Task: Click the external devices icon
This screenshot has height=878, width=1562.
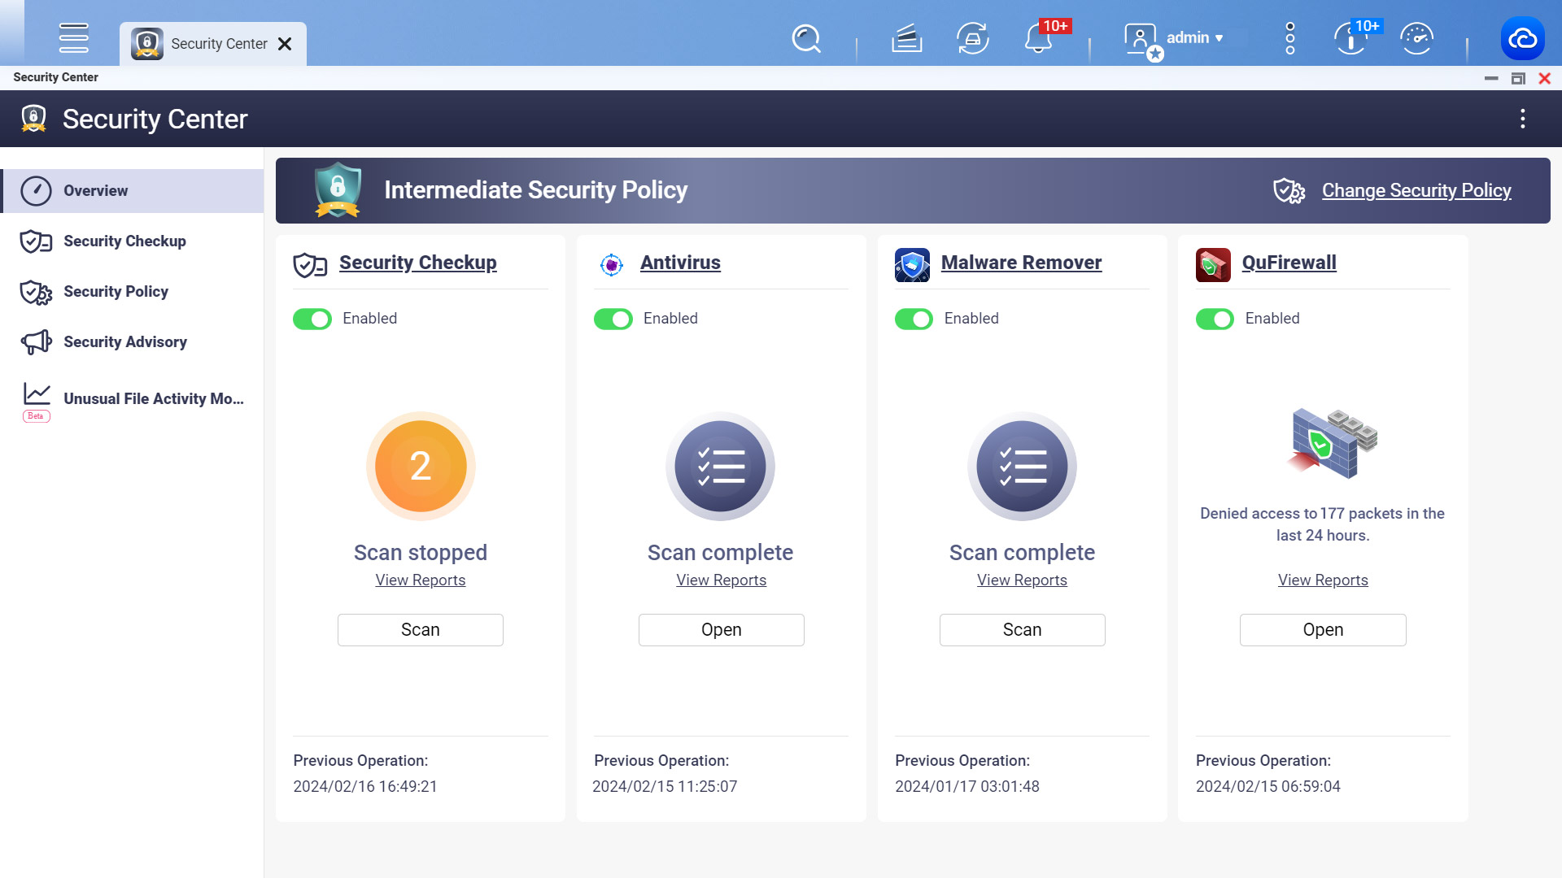Action: click(972, 38)
